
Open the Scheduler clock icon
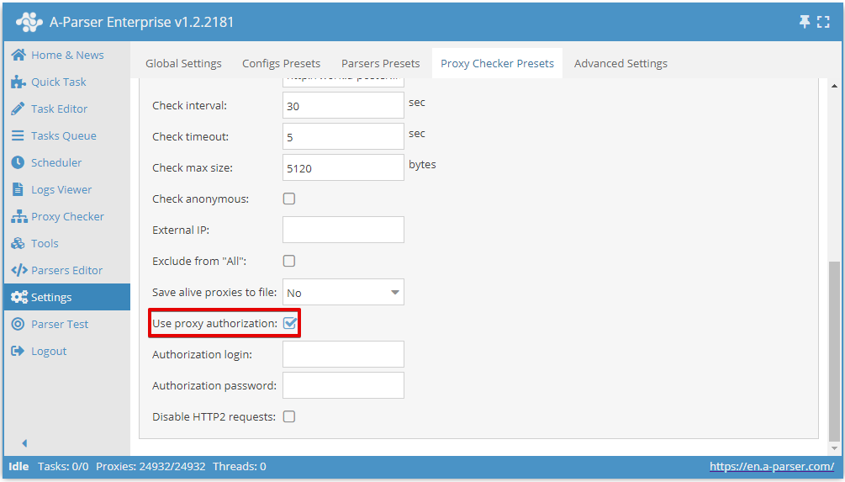pyautogui.click(x=18, y=162)
